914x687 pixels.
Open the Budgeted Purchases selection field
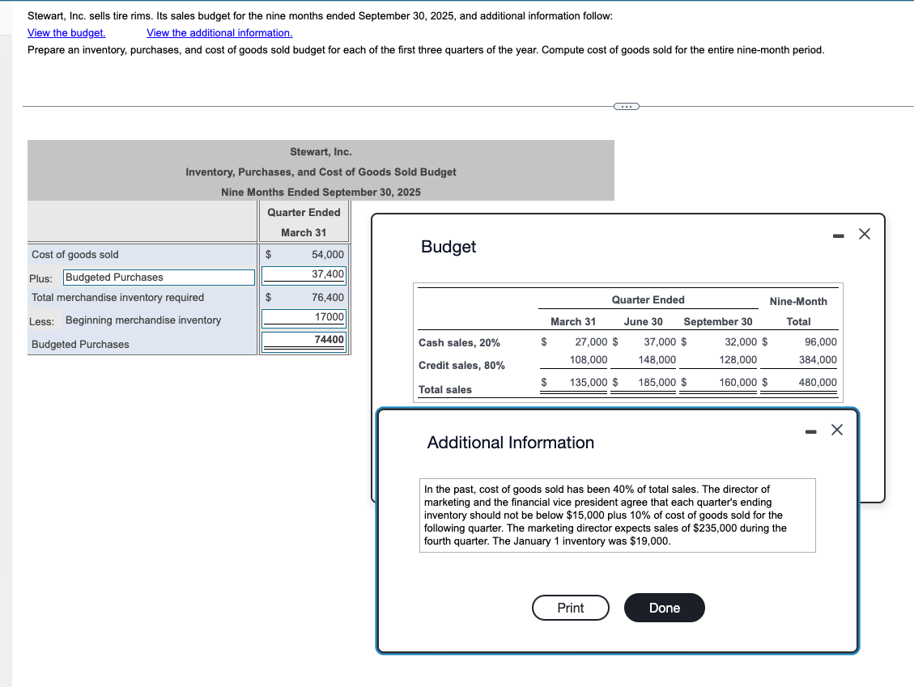tap(159, 277)
